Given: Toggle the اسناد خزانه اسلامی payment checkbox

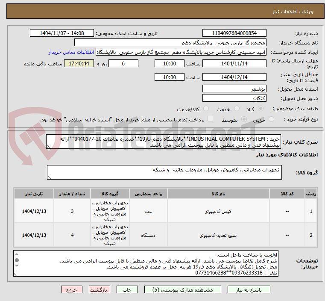Looking at the screenshot, I should click(x=210, y=119).
